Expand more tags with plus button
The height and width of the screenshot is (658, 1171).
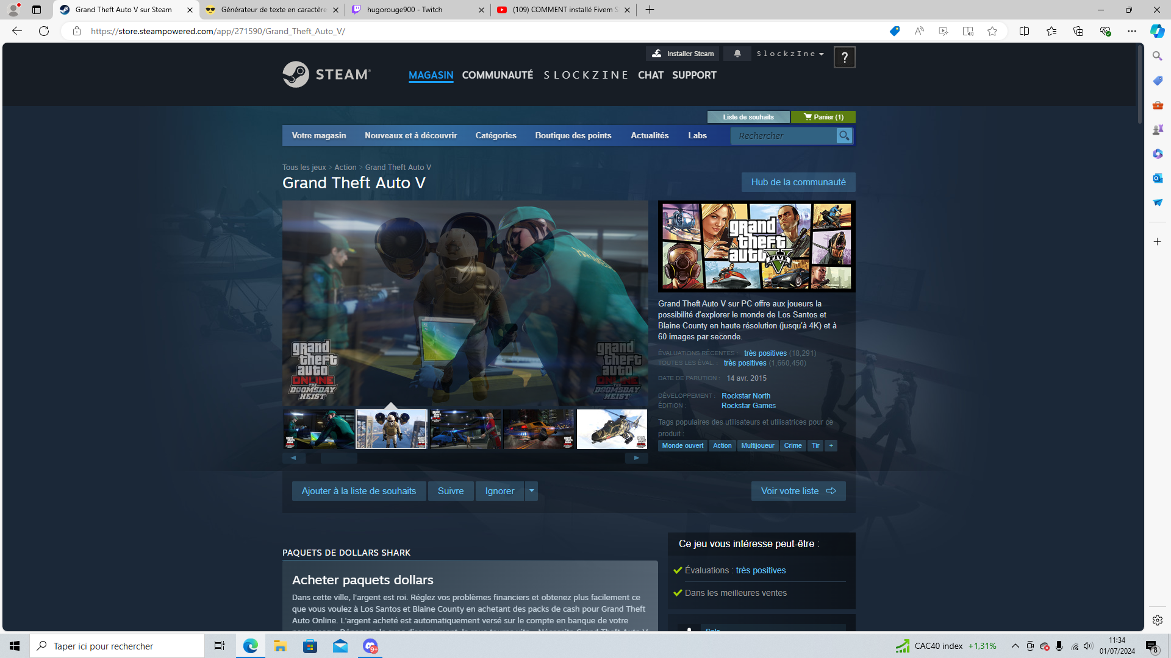831,446
